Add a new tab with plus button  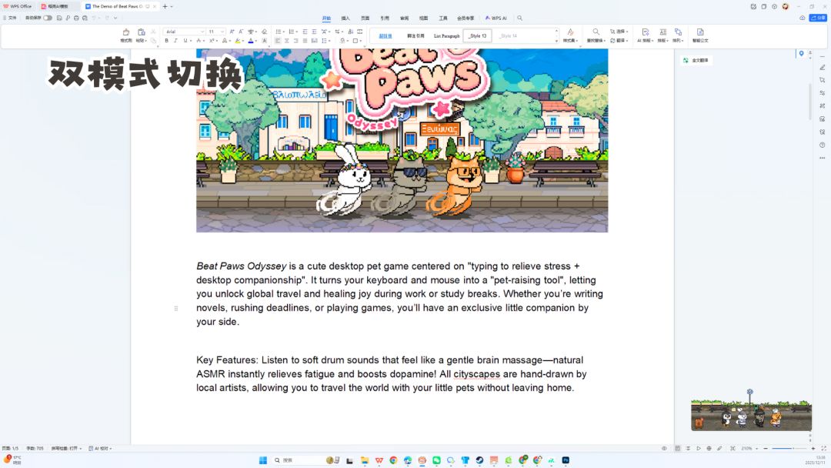165,6
